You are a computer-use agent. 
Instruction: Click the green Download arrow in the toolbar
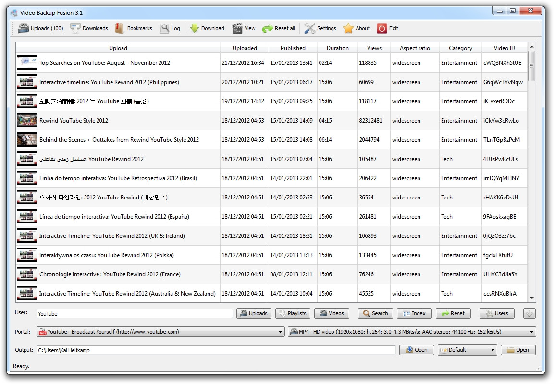[x=208, y=28]
